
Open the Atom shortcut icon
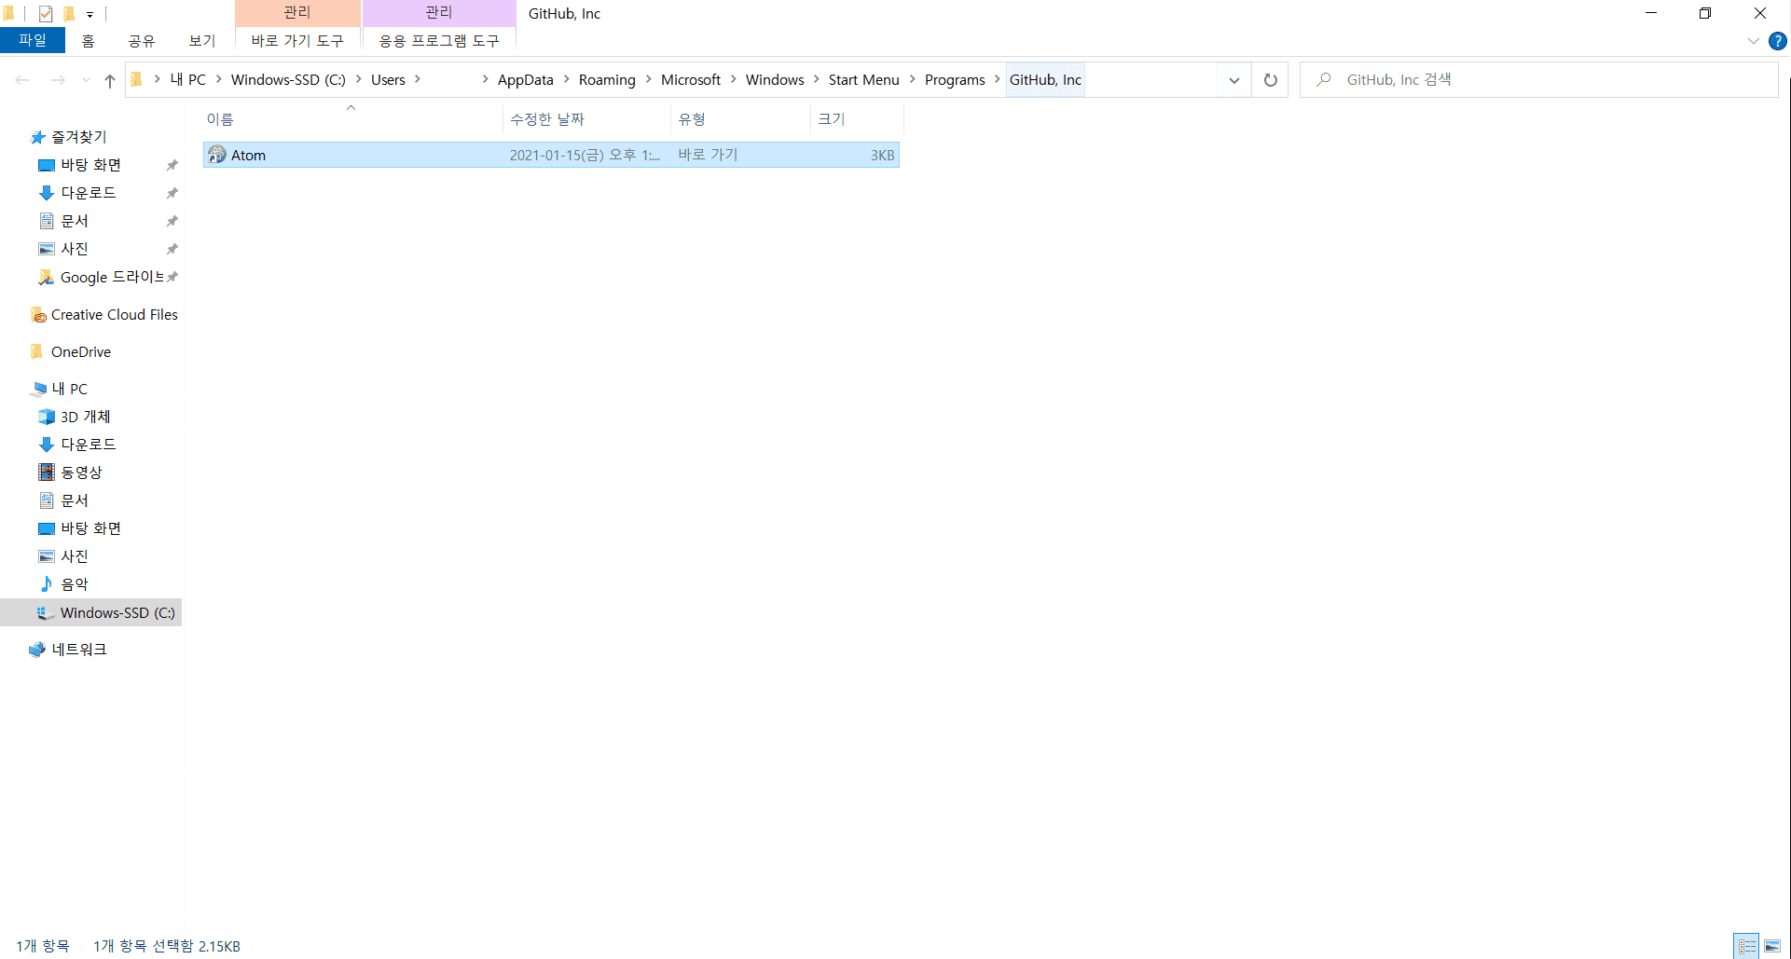click(217, 155)
